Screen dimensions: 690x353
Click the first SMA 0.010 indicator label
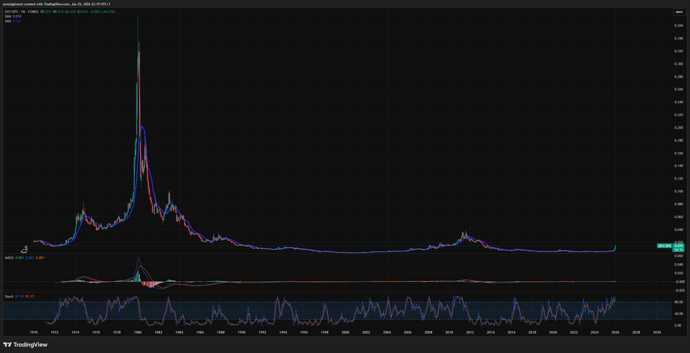13,16
